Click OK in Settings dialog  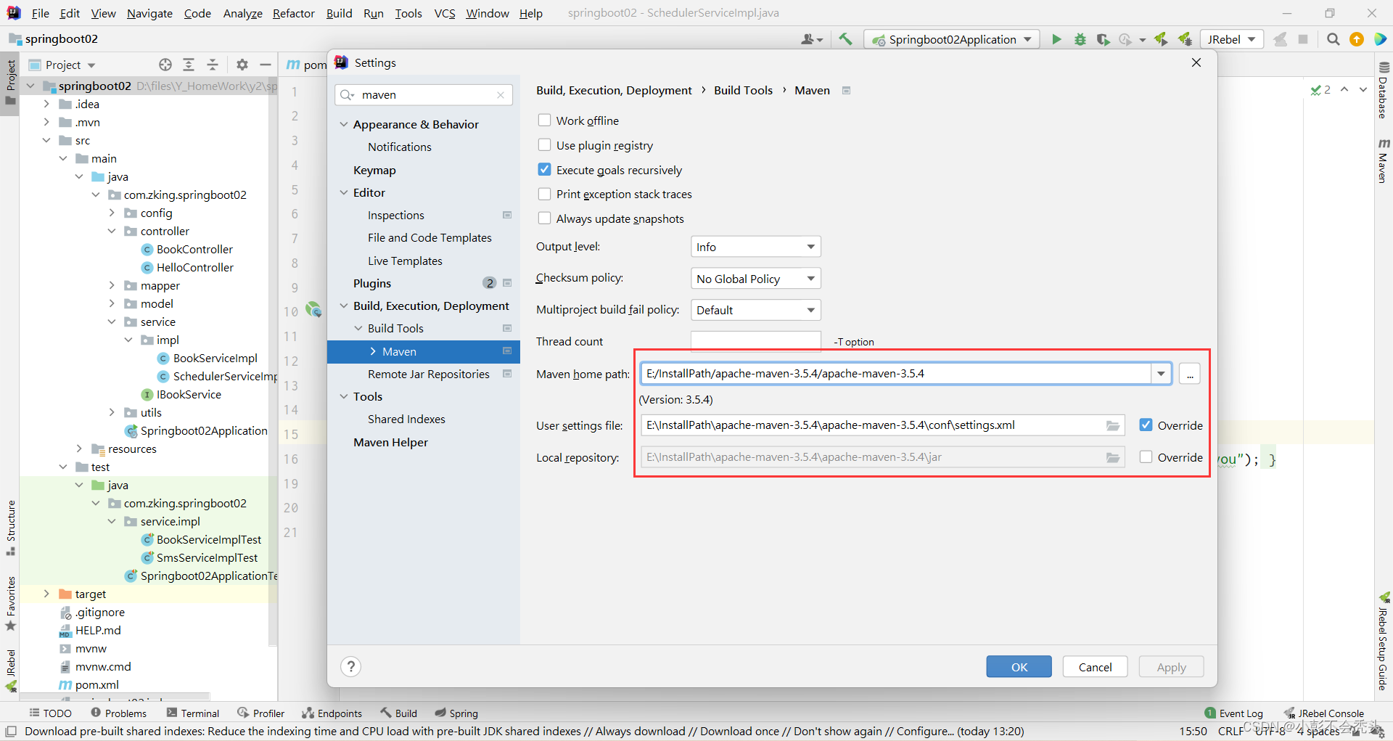tap(1019, 667)
